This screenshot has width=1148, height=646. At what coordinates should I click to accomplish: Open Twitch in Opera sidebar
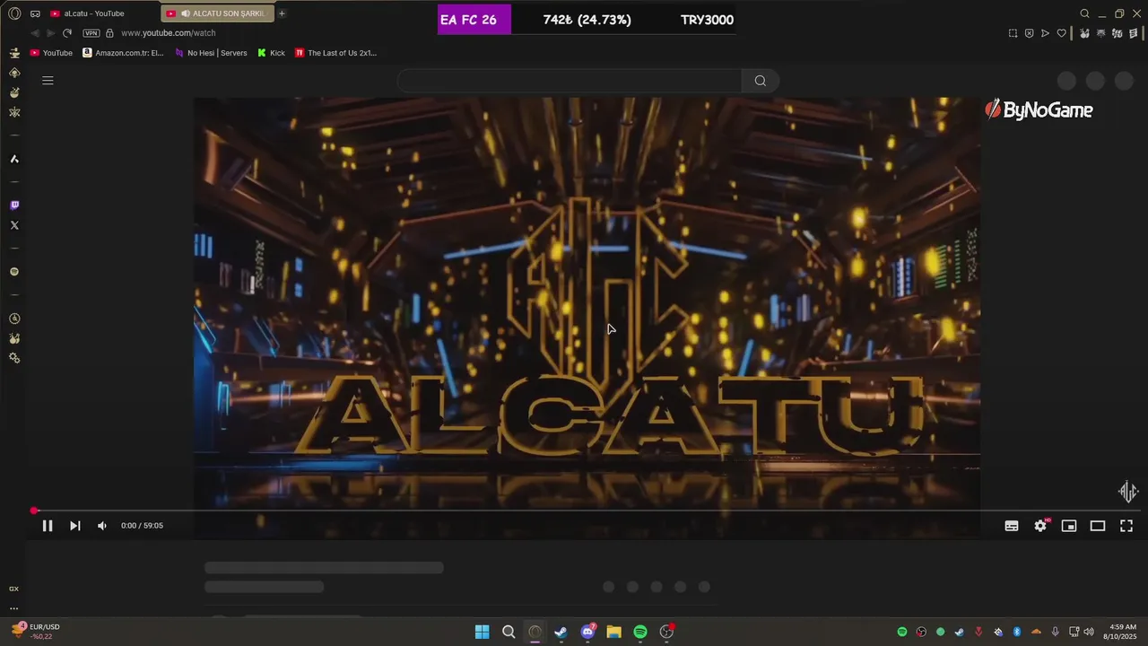point(14,205)
